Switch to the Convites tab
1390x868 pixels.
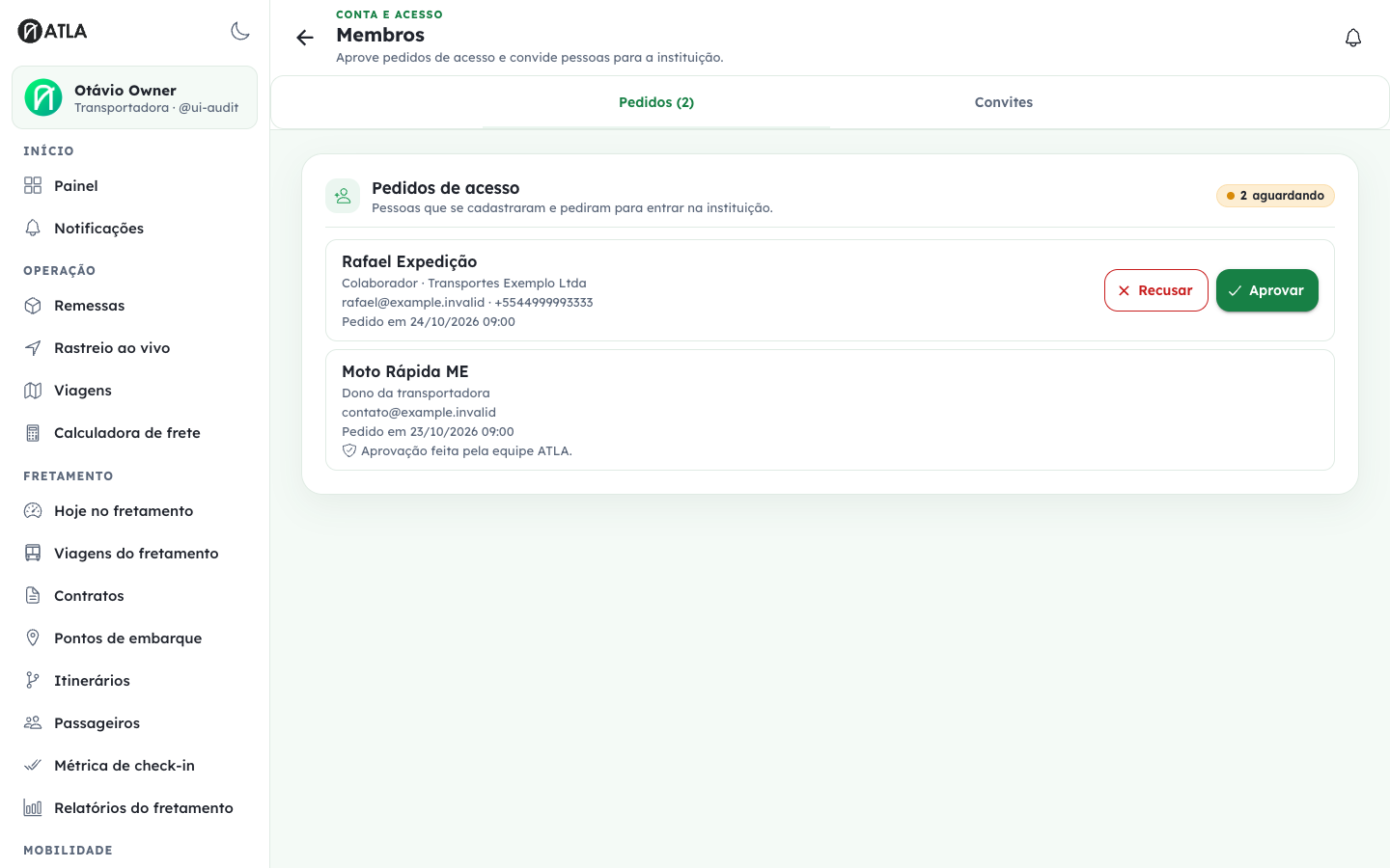[1004, 102]
